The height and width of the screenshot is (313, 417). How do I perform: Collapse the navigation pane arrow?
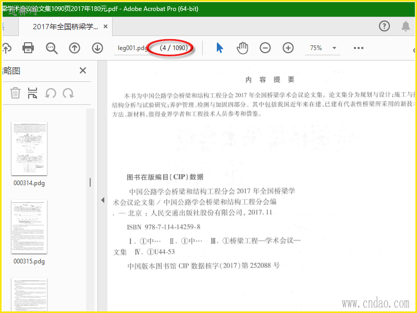[x=103, y=200]
